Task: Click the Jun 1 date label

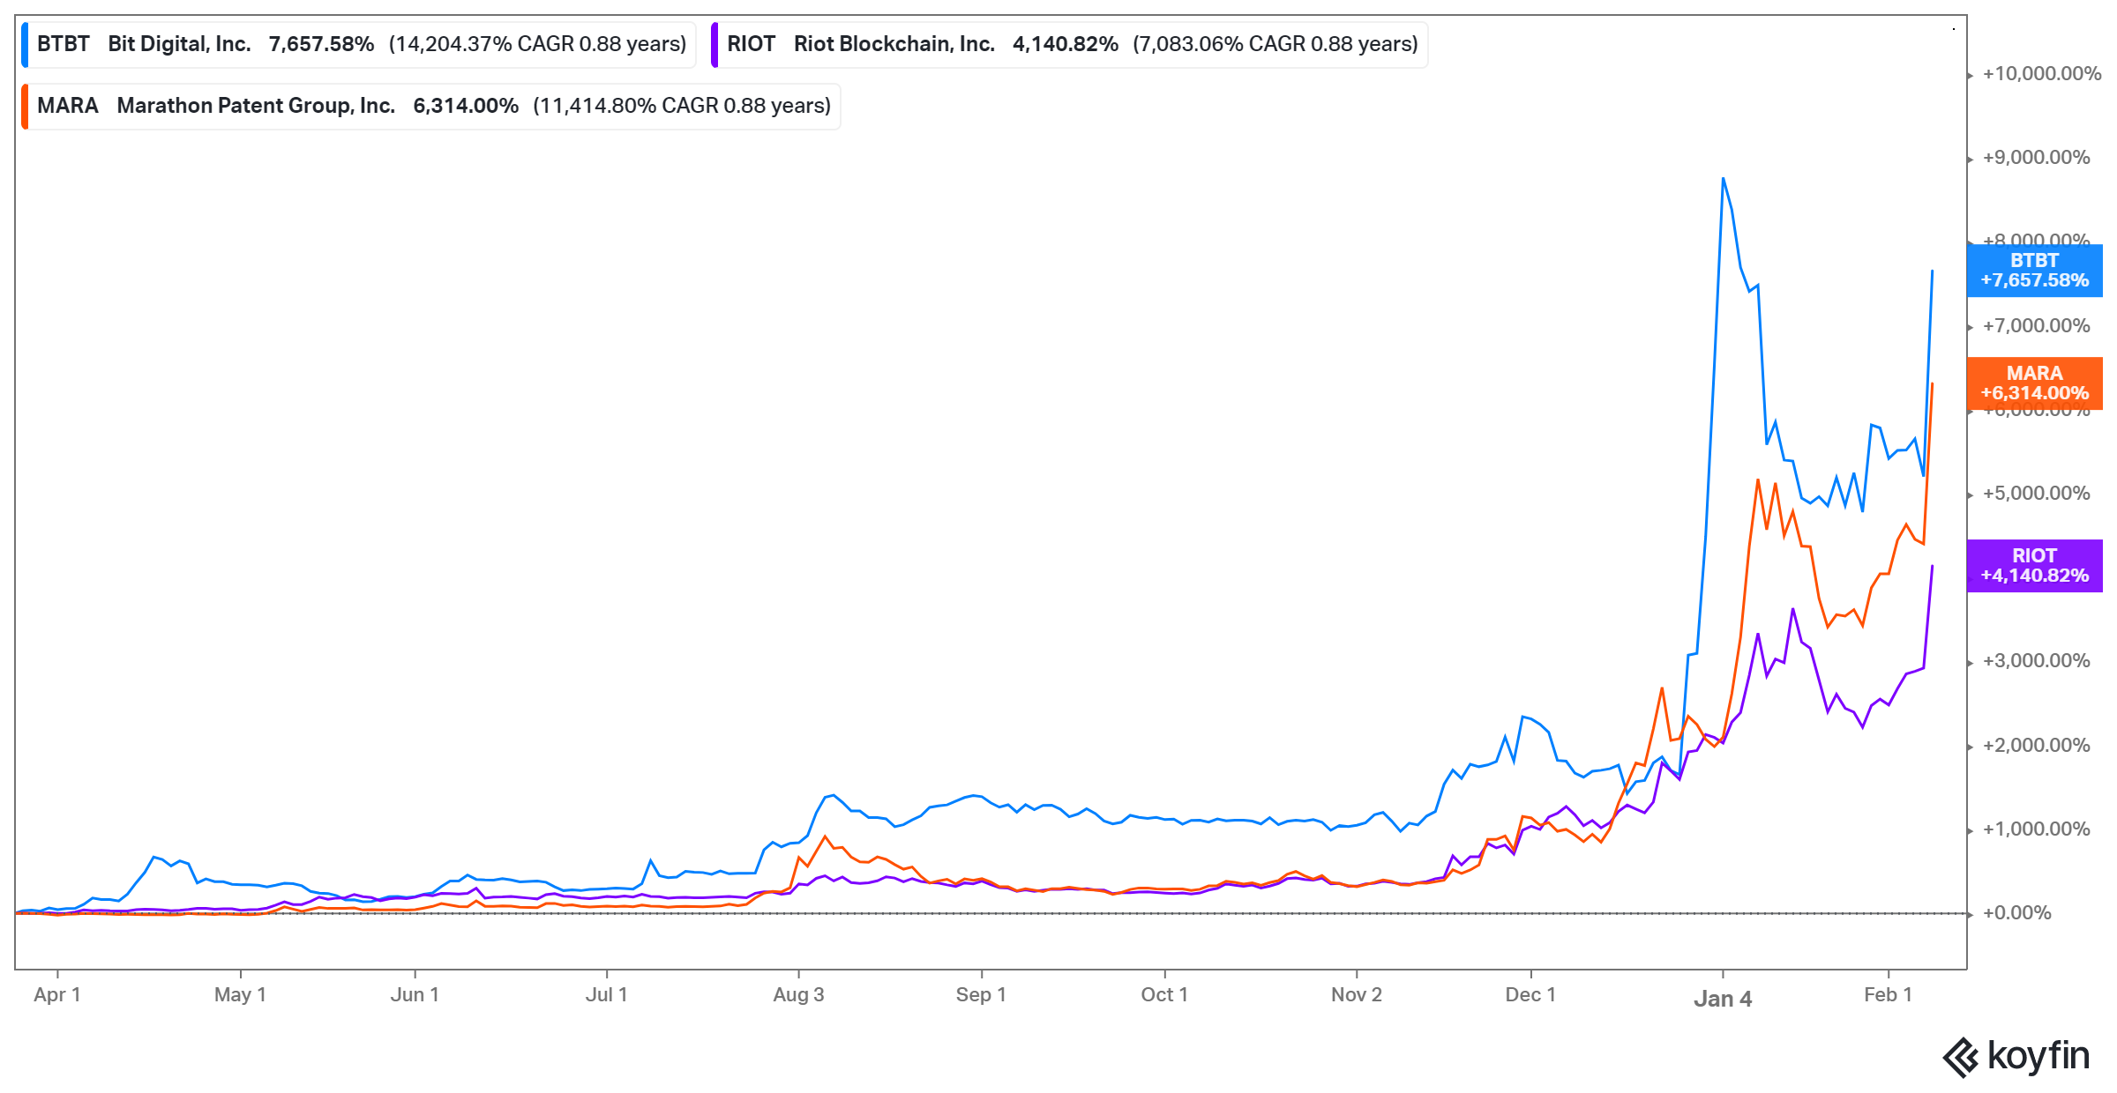Action: click(x=415, y=994)
